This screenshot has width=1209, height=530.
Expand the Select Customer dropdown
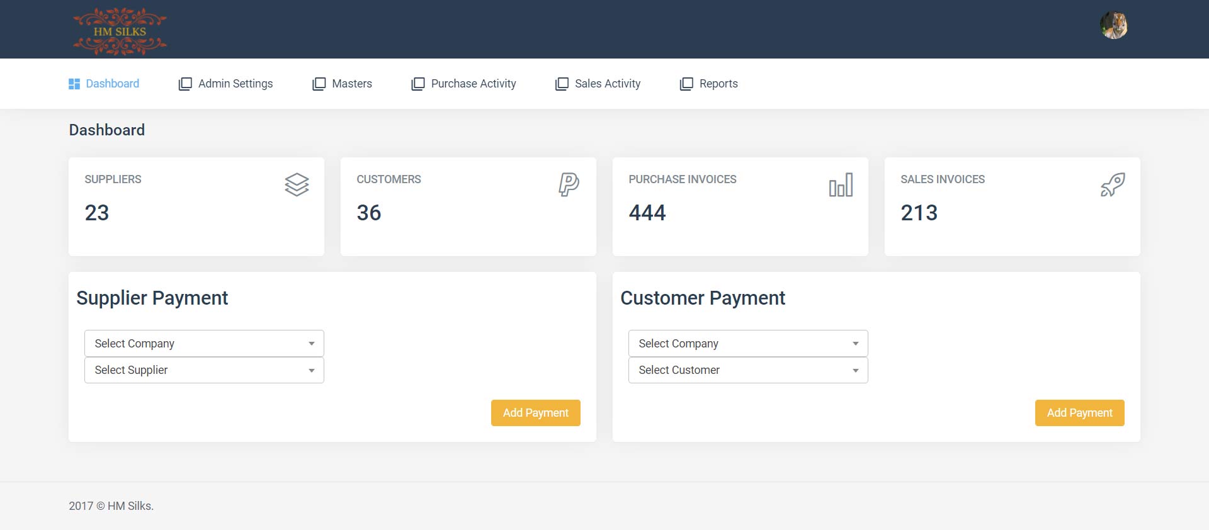[748, 370]
